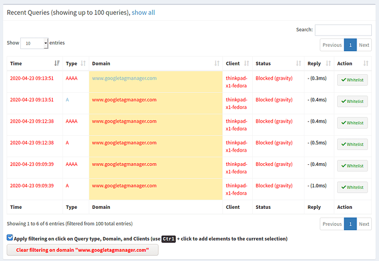Screen dimensions: 379x261
Task: Clear filtering on domain www.googletagmanager.com
Action: point(83,250)
